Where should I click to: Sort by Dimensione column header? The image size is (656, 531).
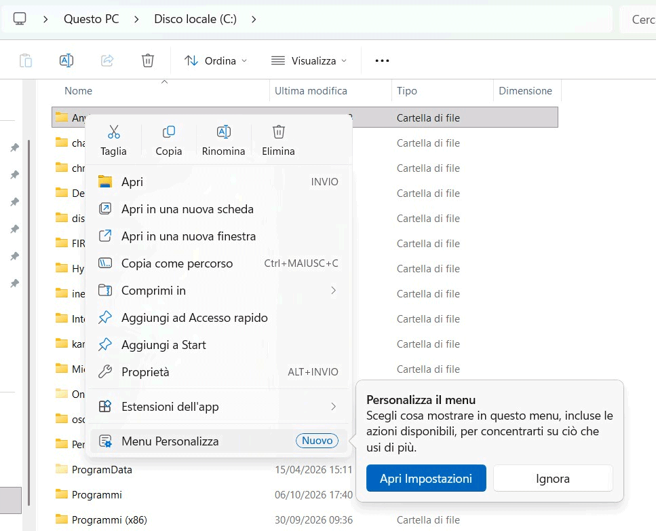(525, 90)
